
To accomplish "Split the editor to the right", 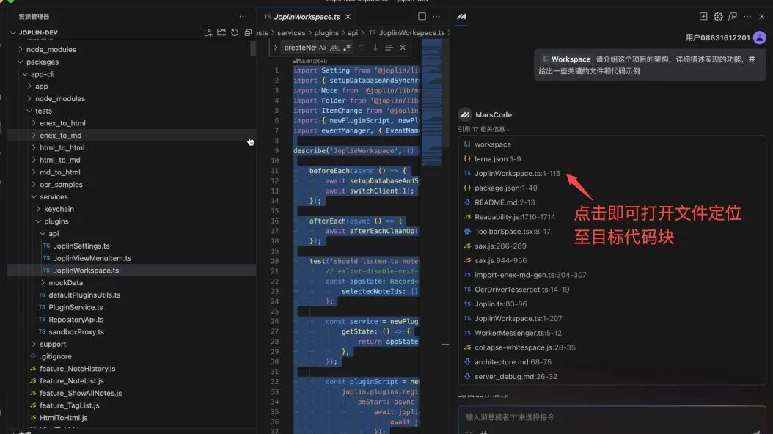I will pyautogui.click(x=422, y=16).
